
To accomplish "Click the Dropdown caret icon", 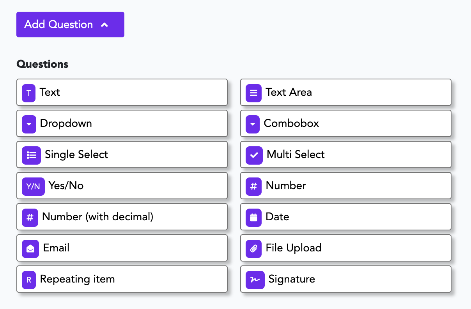I will tap(28, 124).
